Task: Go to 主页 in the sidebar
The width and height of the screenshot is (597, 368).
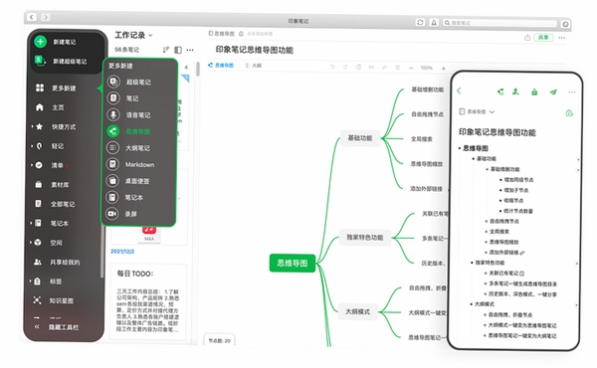Action: (50, 107)
